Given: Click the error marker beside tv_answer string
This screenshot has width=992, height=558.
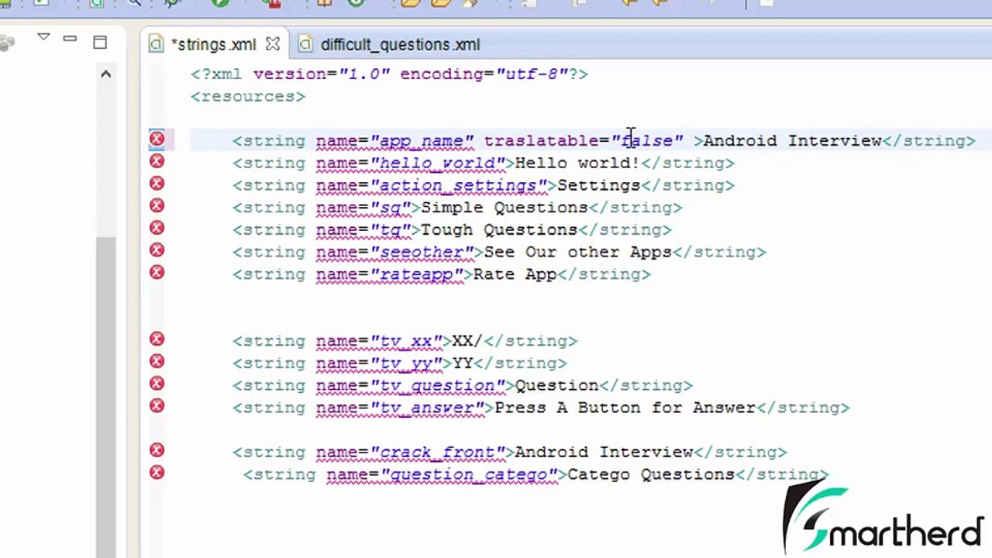Looking at the screenshot, I should (x=157, y=405).
